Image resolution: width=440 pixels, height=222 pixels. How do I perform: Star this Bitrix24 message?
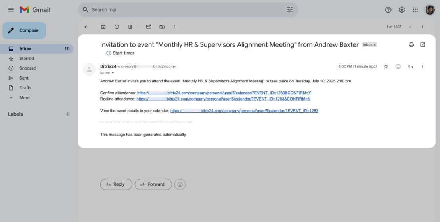[386, 66]
